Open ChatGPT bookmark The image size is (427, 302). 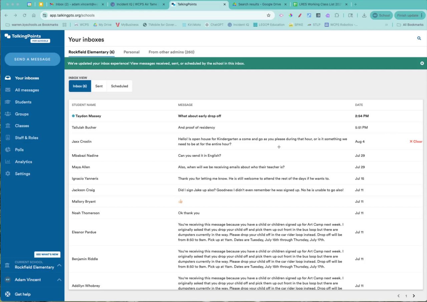[x=214, y=25]
